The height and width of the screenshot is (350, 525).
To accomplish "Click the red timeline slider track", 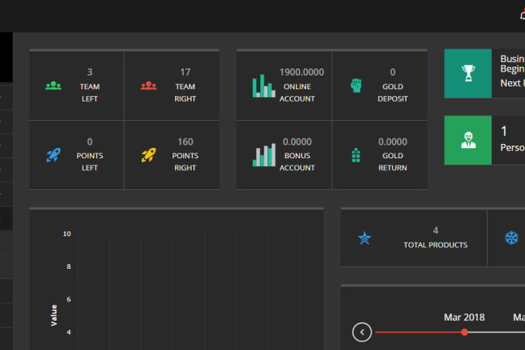I will pyautogui.click(x=418, y=332).
